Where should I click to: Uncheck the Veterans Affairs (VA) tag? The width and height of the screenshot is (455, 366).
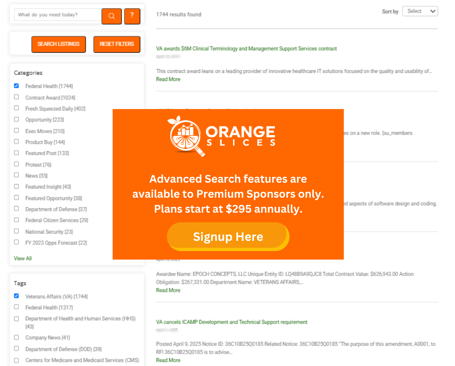coord(16,296)
